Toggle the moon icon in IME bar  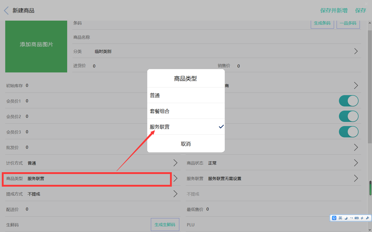[x=346, y=218]
